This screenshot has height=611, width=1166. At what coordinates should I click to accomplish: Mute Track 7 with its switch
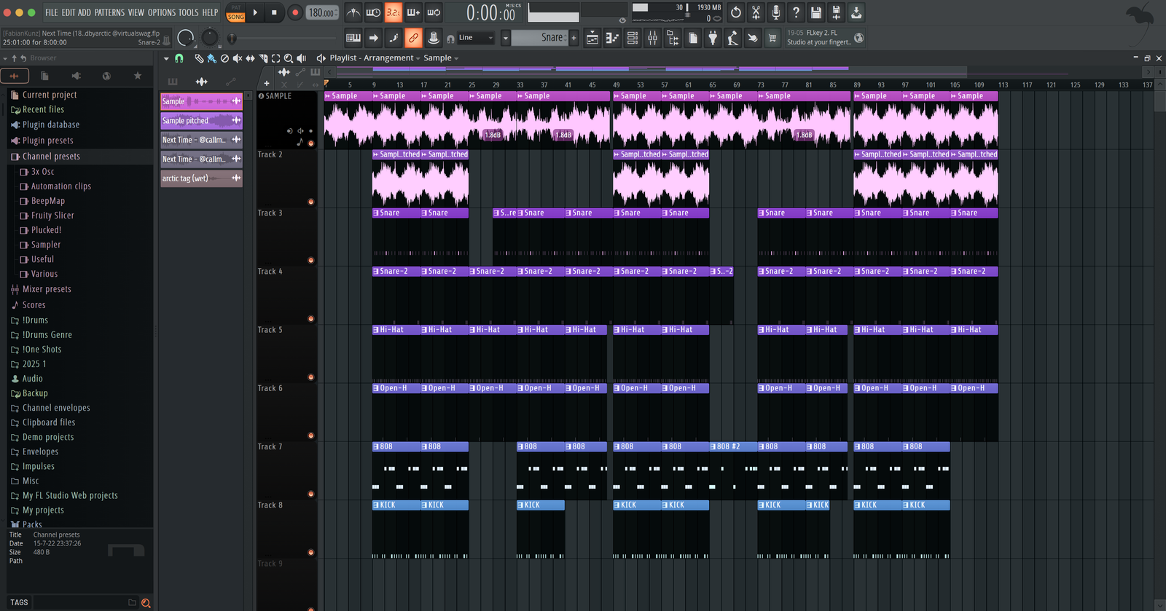(x=311, y=494)
